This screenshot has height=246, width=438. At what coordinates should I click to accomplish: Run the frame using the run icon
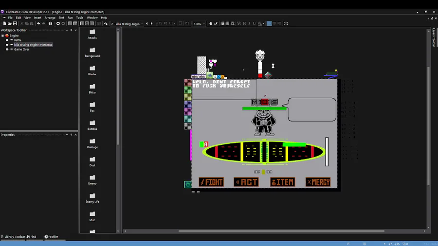click(x=106, y=24)
